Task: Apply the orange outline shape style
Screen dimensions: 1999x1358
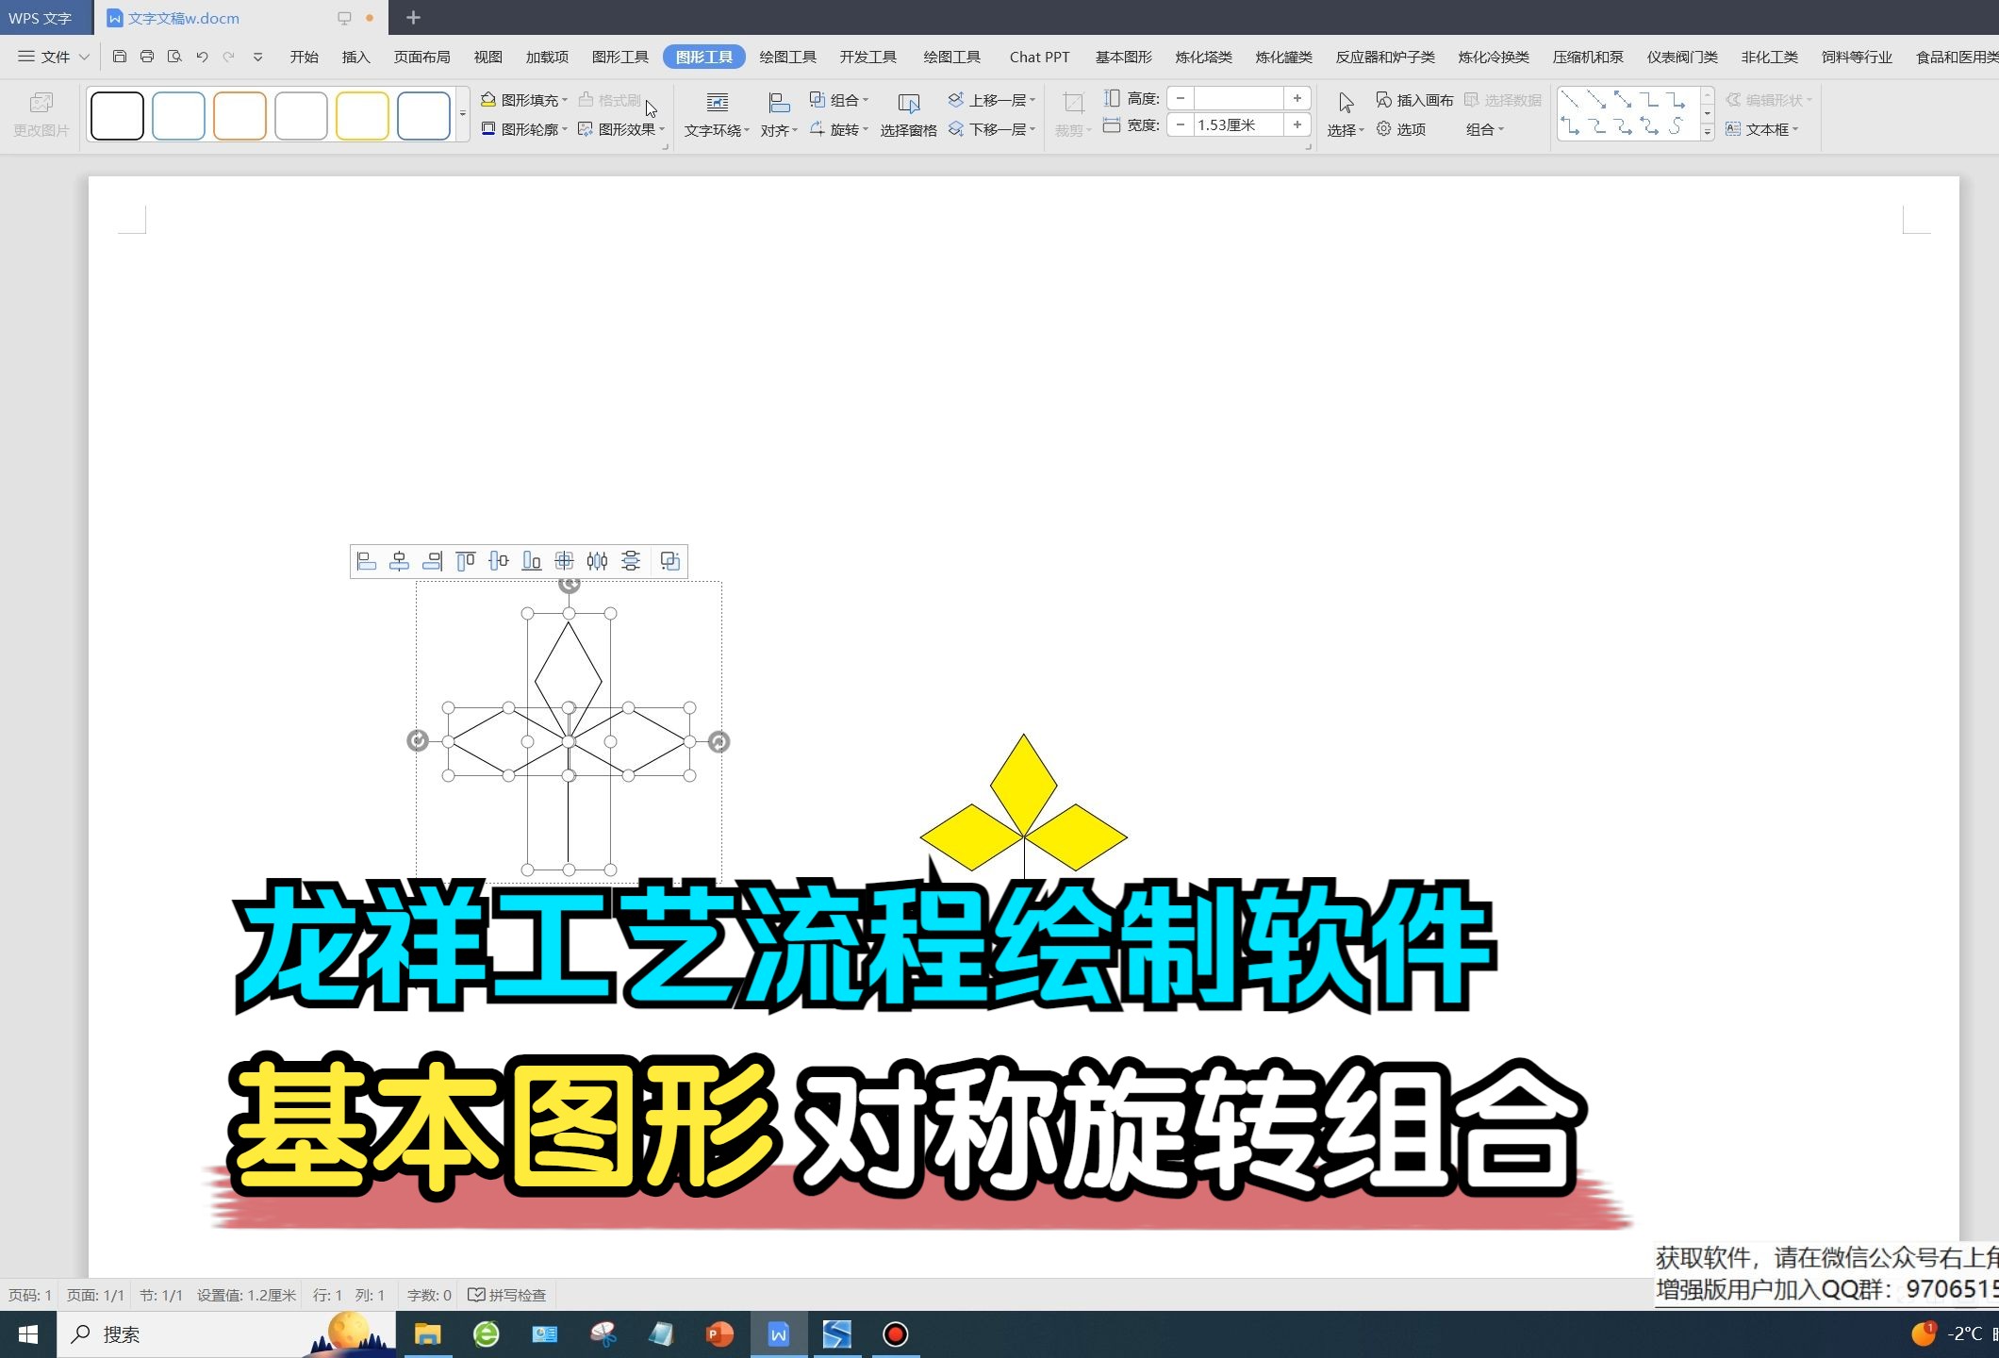Action: (x=240, y=115)
